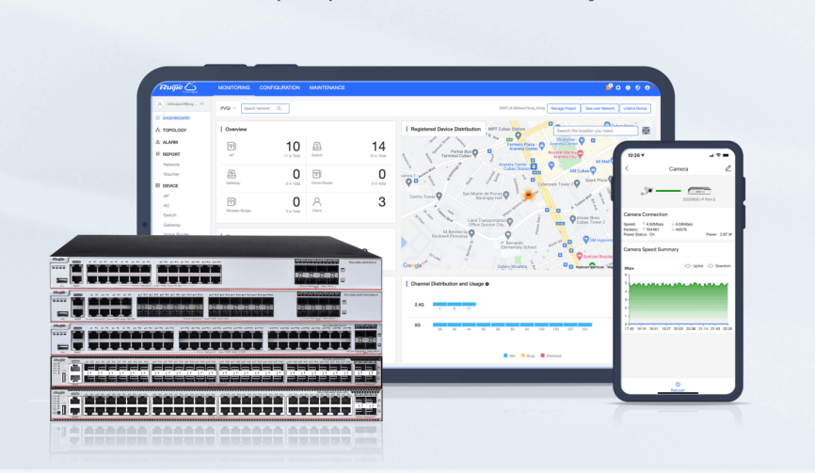This screenshot has height=473, width=815.
Task: Open the Monitoring tab in Ruijie Cloud
Action: tap(233, 87)
